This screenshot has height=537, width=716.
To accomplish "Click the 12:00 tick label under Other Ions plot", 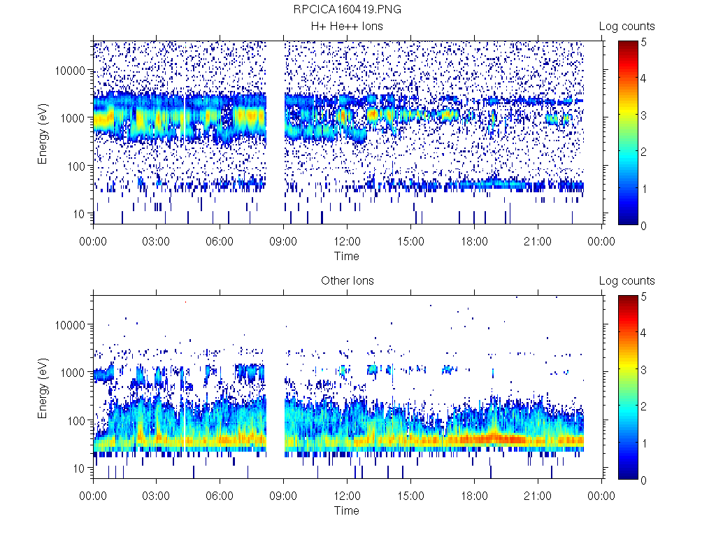I will pyautogui.click(x=347, y=496).
